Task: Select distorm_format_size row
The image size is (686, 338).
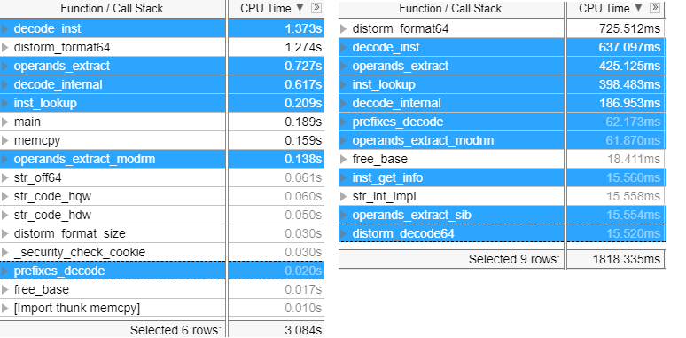Action: coord(162,234)
